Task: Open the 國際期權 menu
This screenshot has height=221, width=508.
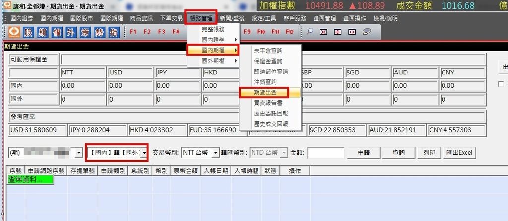Action: (112, 18)
